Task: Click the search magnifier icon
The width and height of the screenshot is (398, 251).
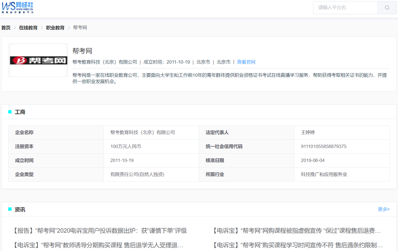Action: (x=387, y=8)
